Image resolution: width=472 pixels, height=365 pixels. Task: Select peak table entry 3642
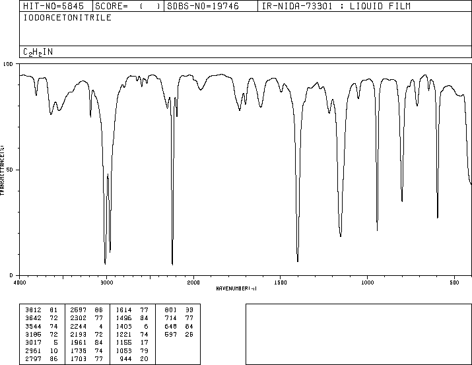click(32, 318)
